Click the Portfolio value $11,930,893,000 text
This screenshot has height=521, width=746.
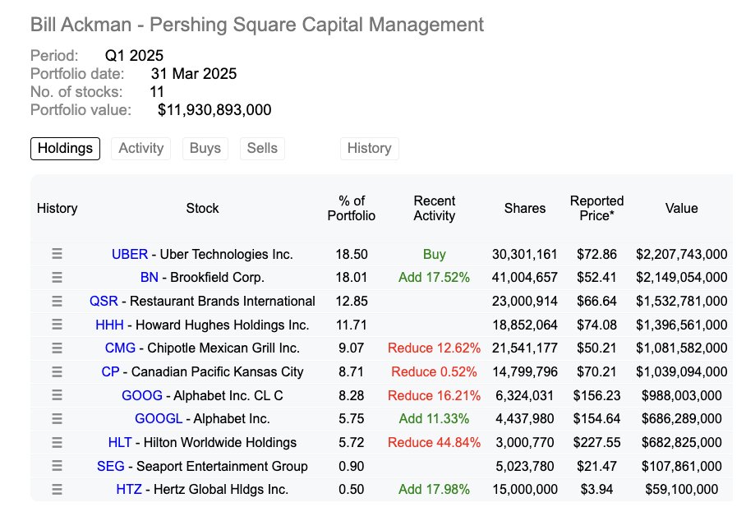click(214, 110)
